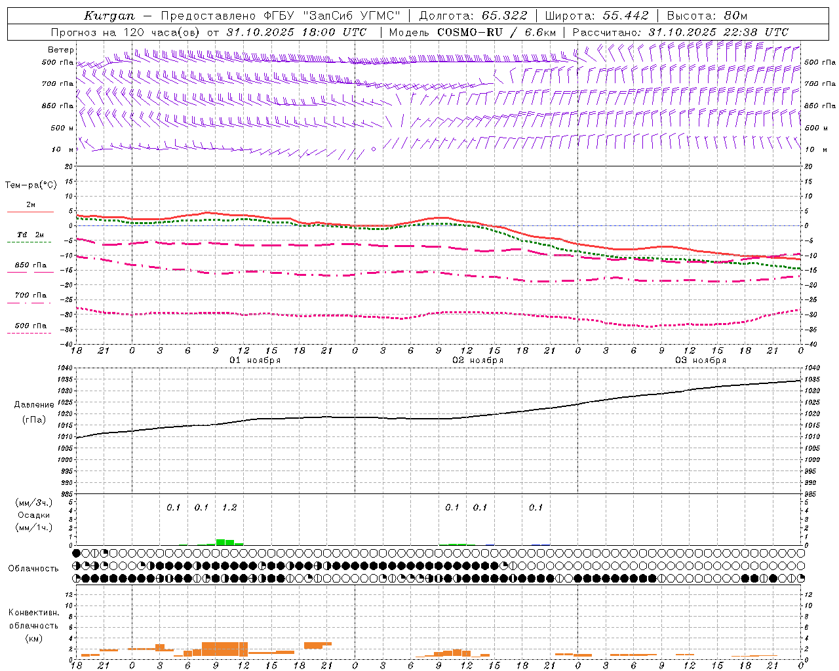Click the elevation field "Высота: 80м"
The image size is (839, 671).
pos(707,16)
